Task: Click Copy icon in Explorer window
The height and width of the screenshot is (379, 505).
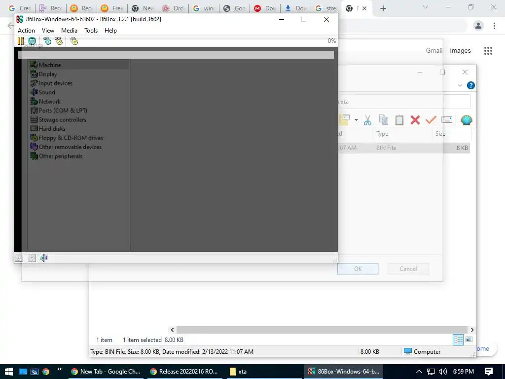Action: pos(383,120)
